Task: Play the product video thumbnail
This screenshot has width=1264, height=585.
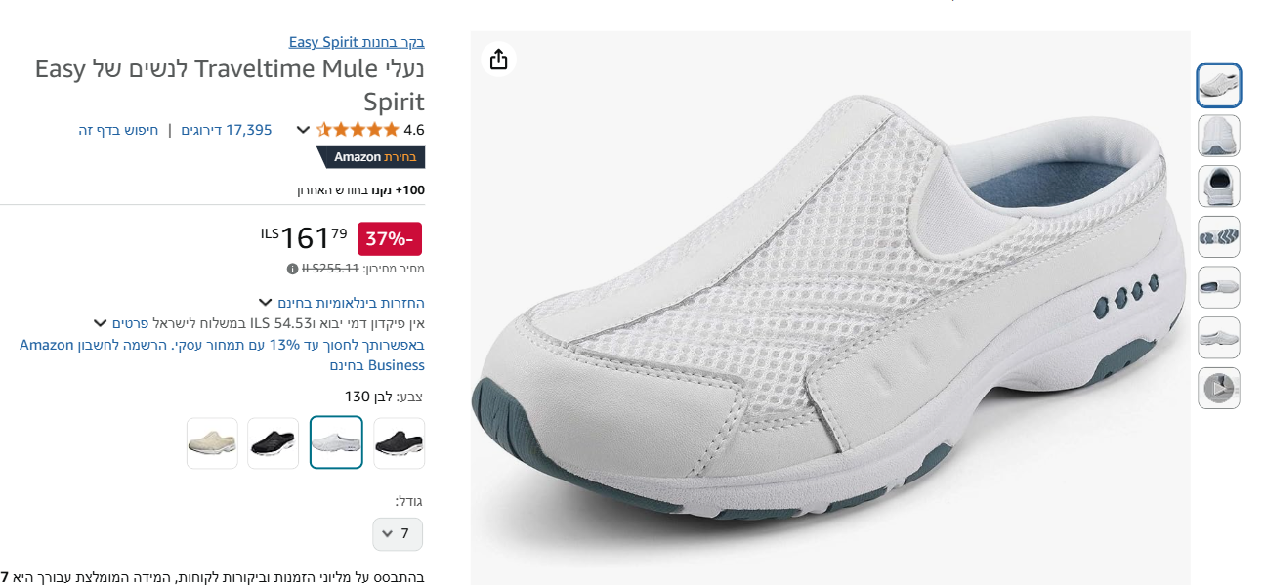Action: [1218, 389]
